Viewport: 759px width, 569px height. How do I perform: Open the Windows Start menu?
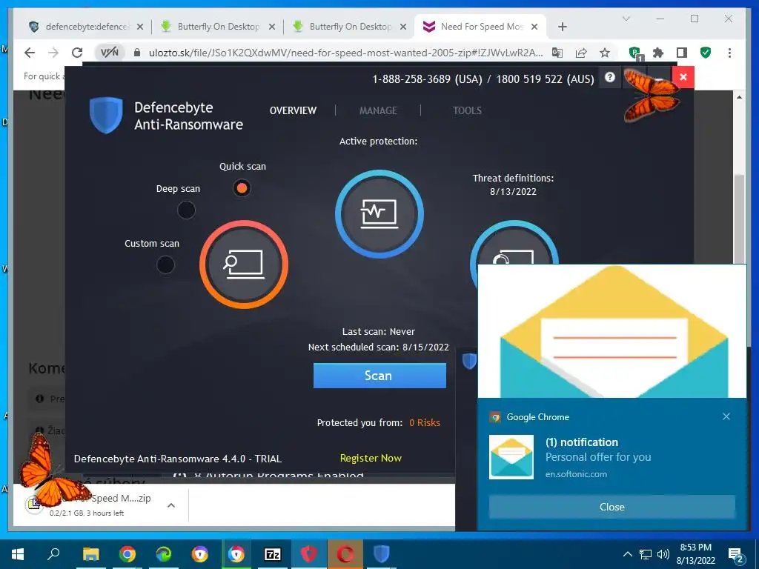click(18, 554)
